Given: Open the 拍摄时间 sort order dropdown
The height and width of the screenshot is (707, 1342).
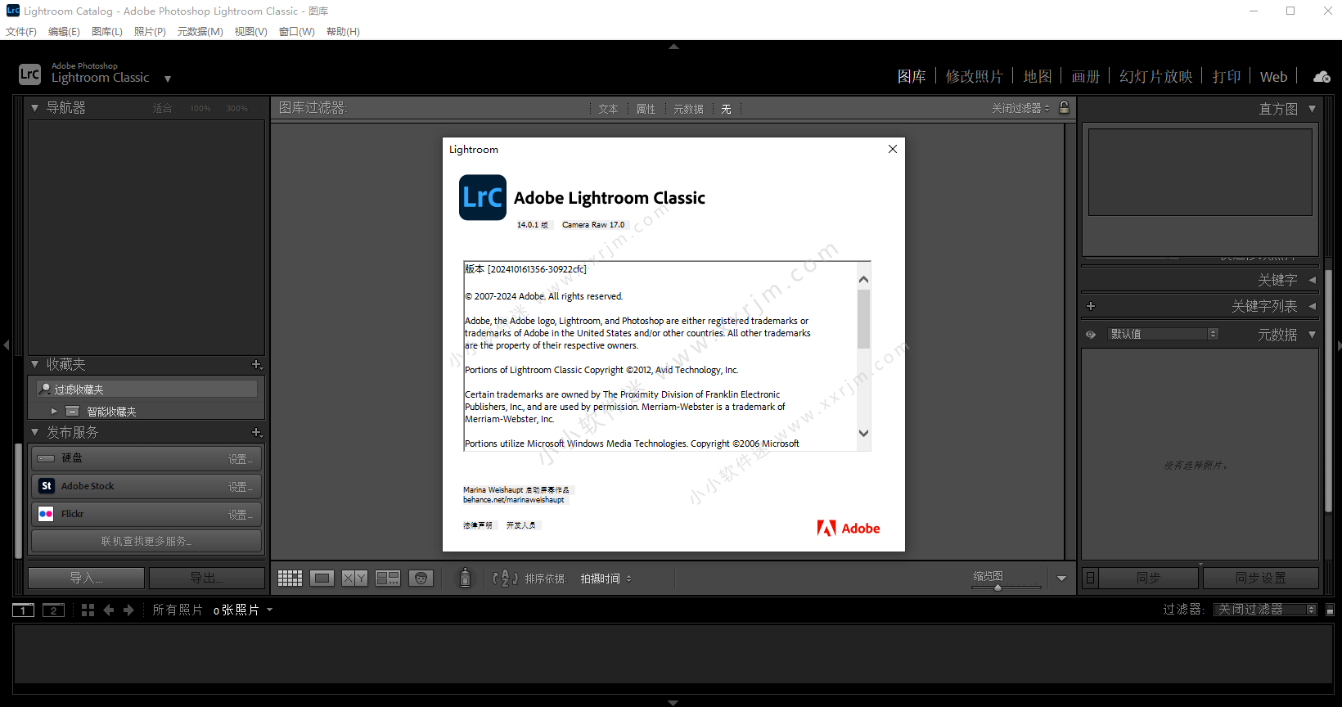Looking at the screenshot, I should 606,579.
